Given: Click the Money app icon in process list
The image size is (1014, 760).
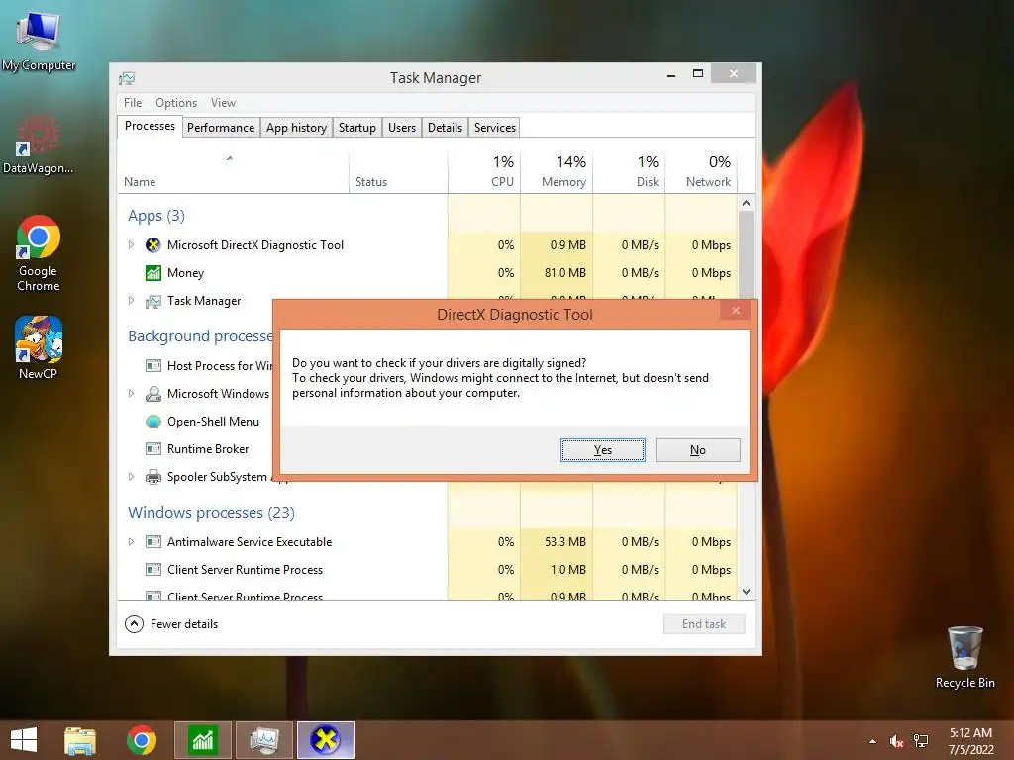Looking at the screenshot, I should [x=153, y=273].
